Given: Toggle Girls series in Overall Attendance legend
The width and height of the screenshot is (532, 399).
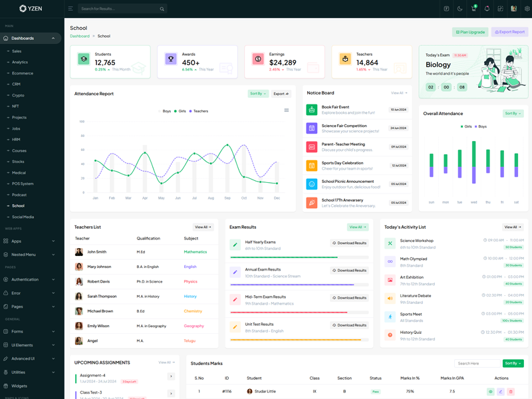Looking at the screenshot, I should pos(465,126).
